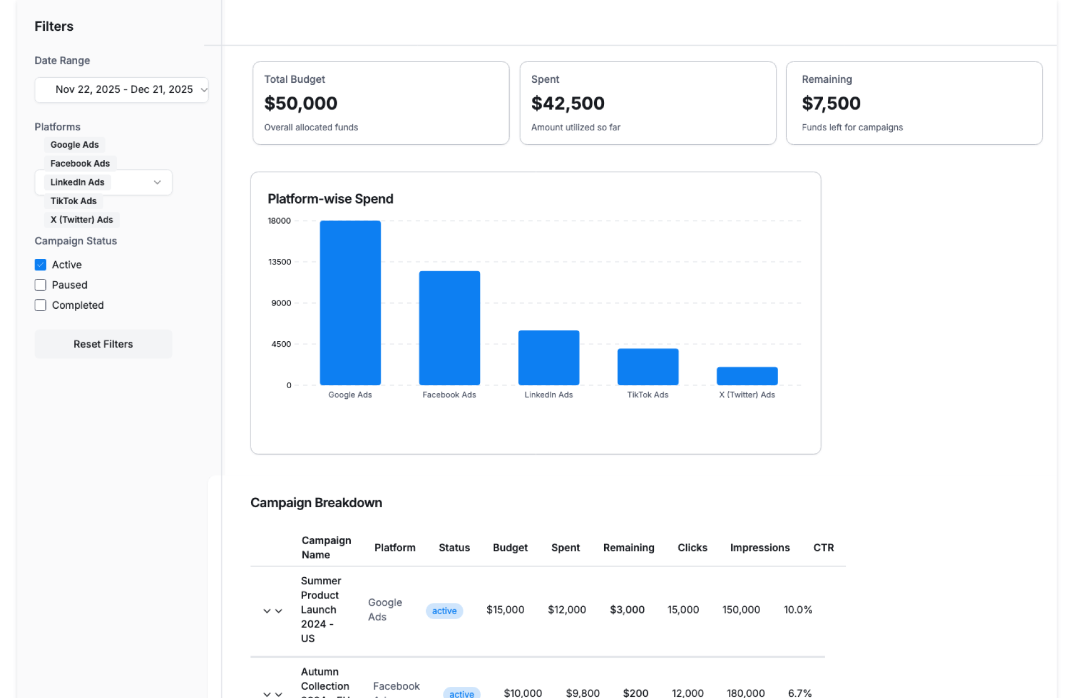Click the Facebook Ads bar in chart
This screenshot has height=698, width=1074.
[x=449, y=328]
